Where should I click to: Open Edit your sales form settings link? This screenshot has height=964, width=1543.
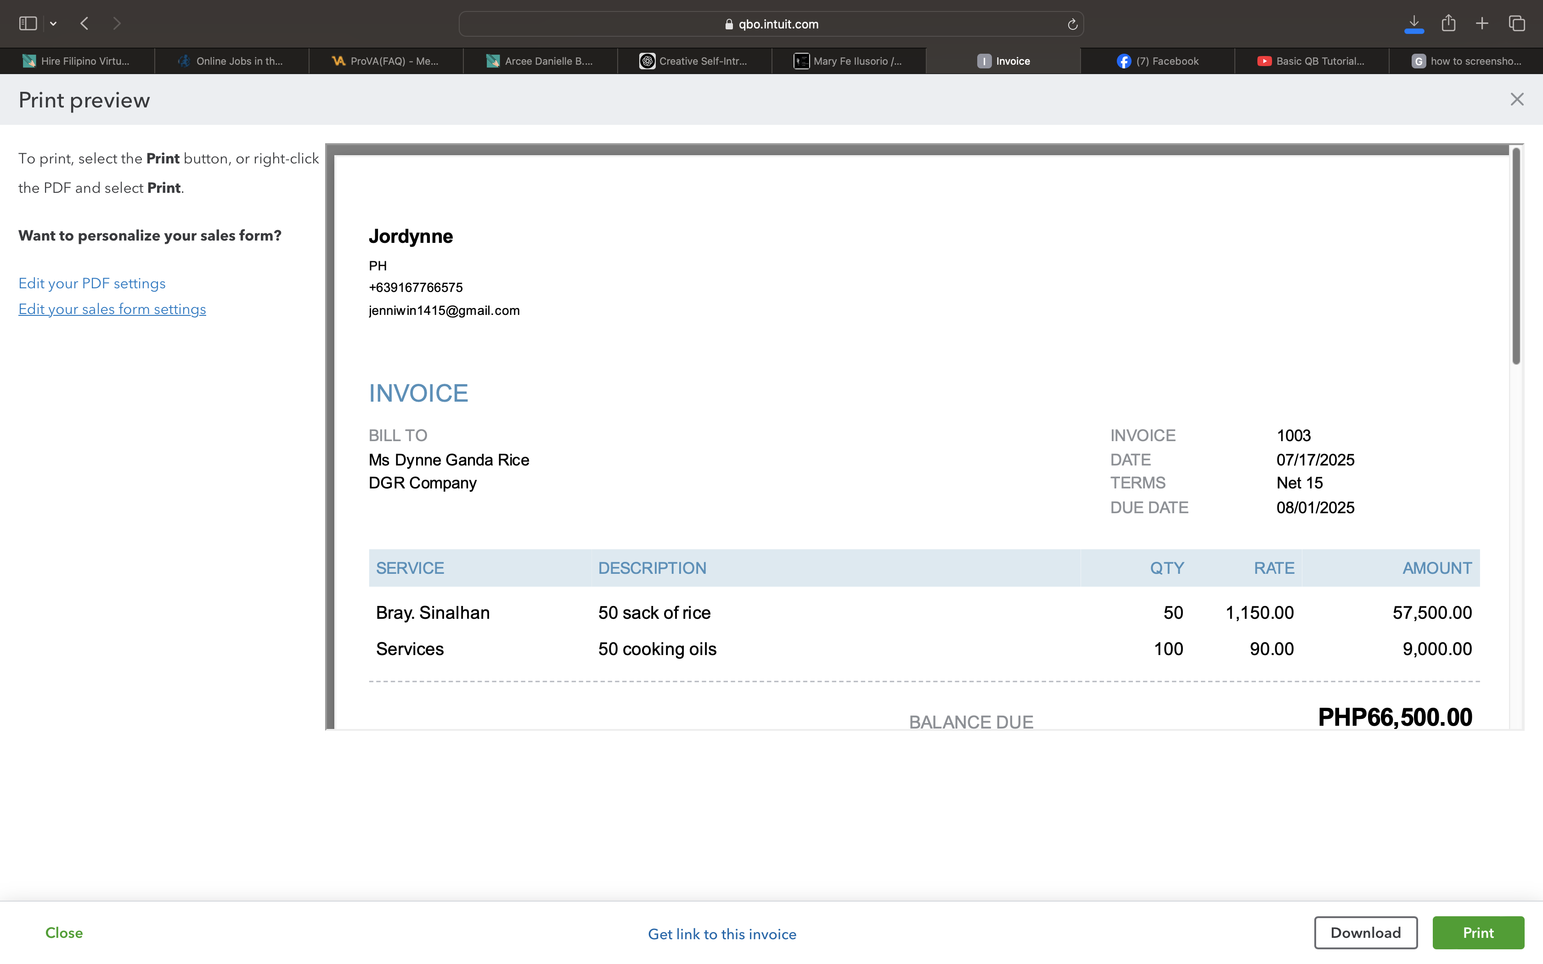[112, 309]
